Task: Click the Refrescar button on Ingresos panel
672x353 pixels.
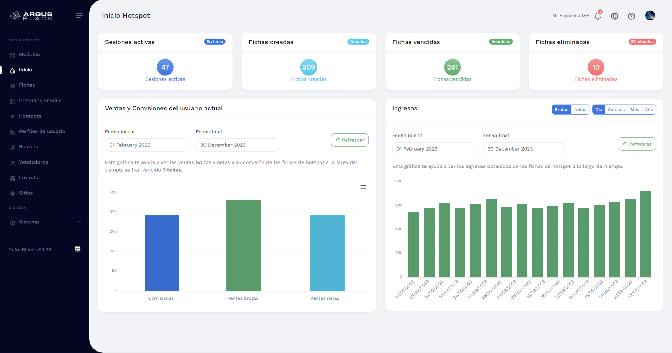Action: coord(637,144)
